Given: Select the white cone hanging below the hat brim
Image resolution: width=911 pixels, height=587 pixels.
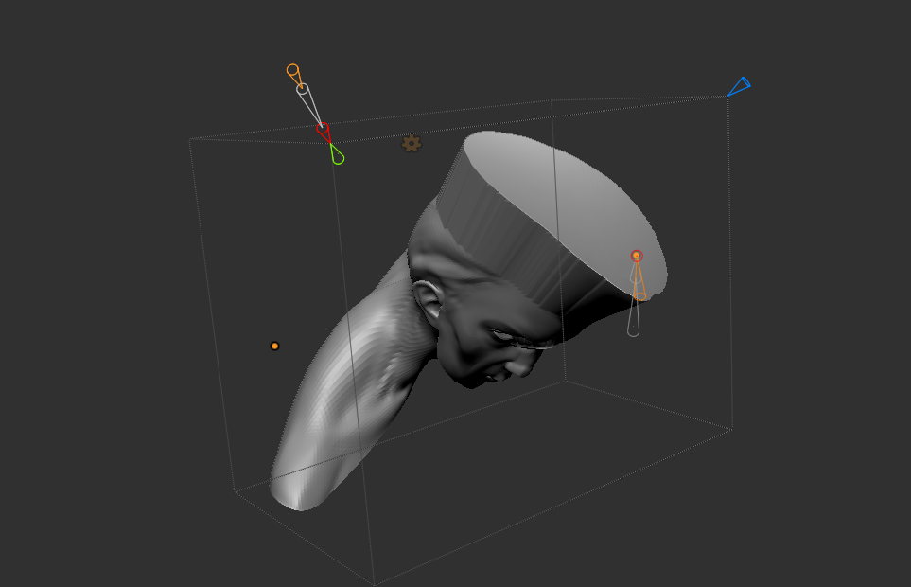Looking at the screenshot, I should [x=633, y=317].
